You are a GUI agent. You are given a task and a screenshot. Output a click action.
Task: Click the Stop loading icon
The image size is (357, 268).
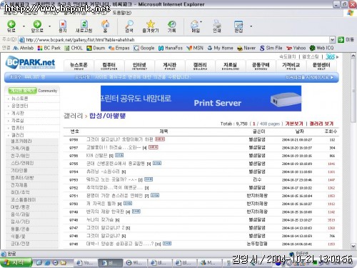63,24
